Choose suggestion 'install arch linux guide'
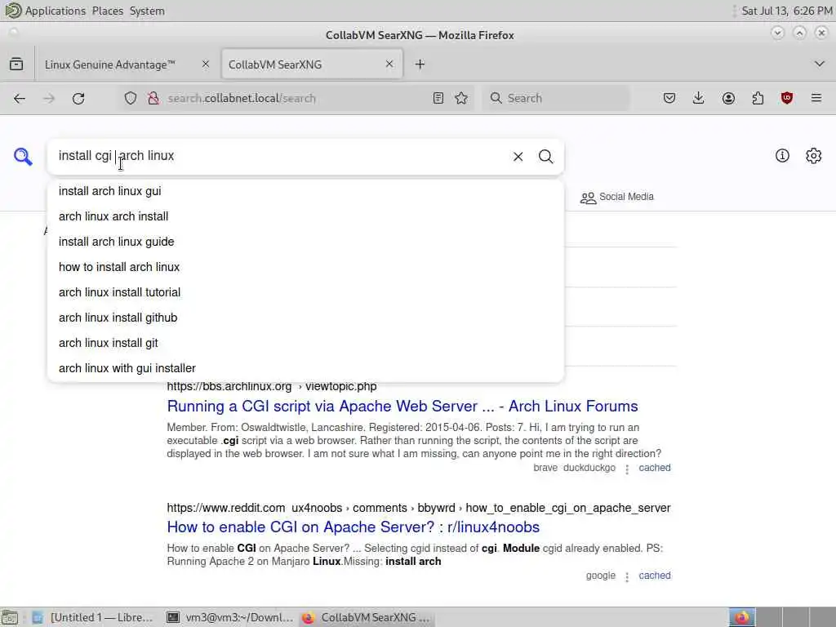 (305, 242)
